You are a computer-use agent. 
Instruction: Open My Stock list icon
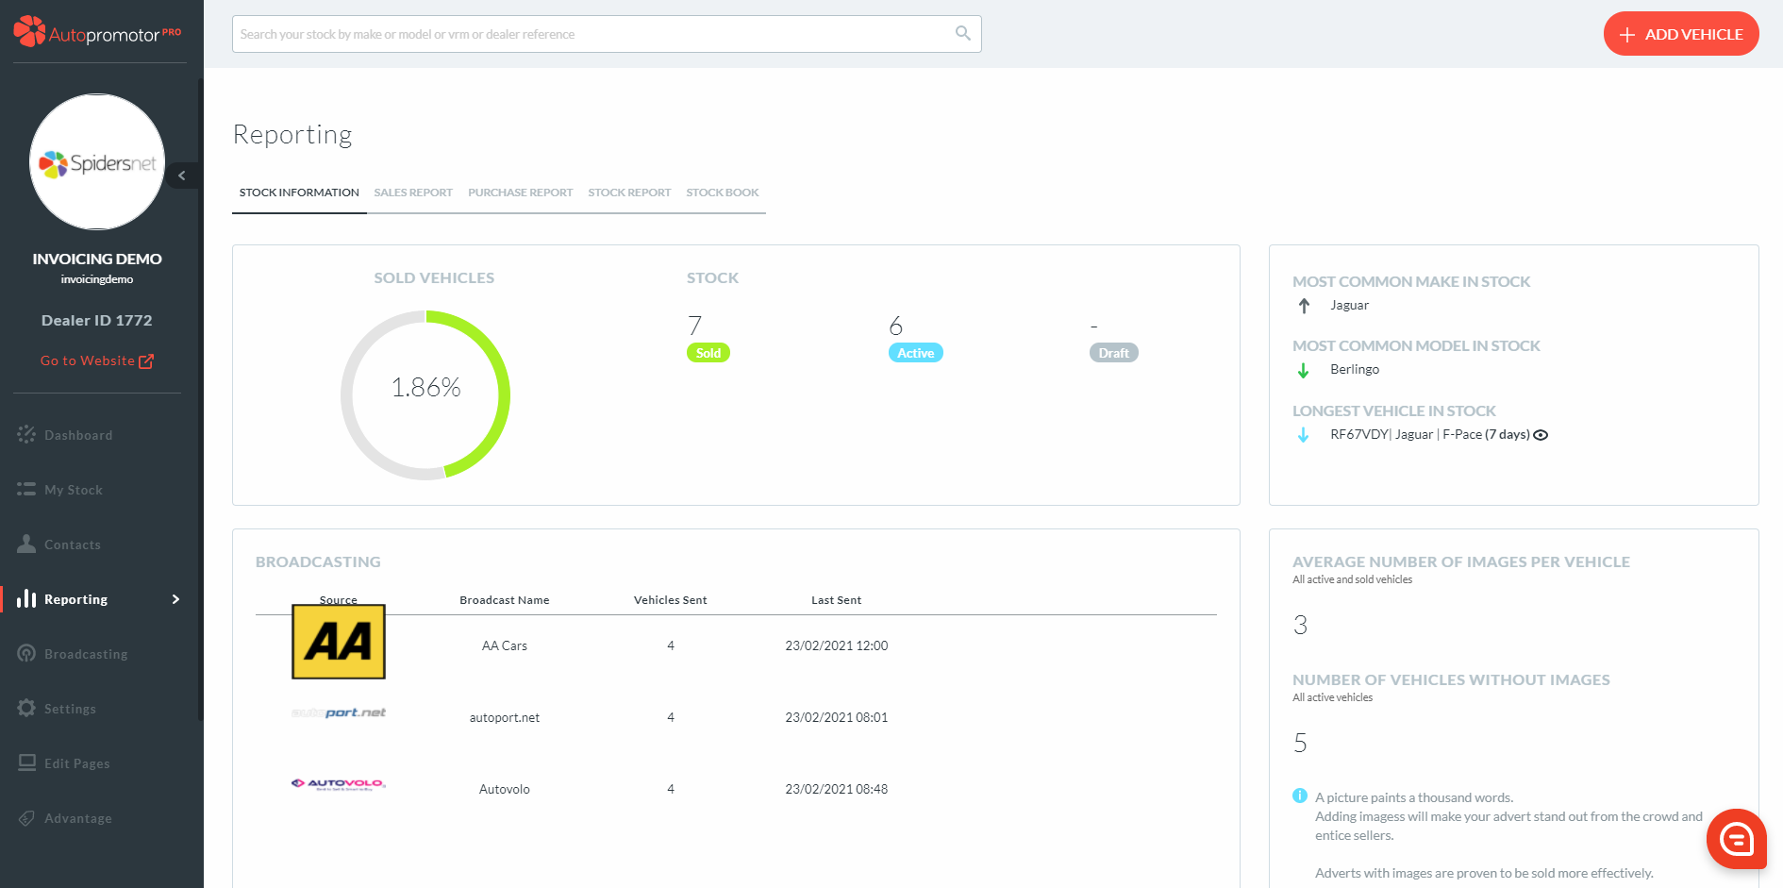[26, 490]
